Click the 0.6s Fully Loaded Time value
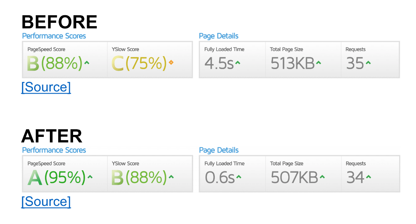This screenshot has height=224, width=416. 220,177
